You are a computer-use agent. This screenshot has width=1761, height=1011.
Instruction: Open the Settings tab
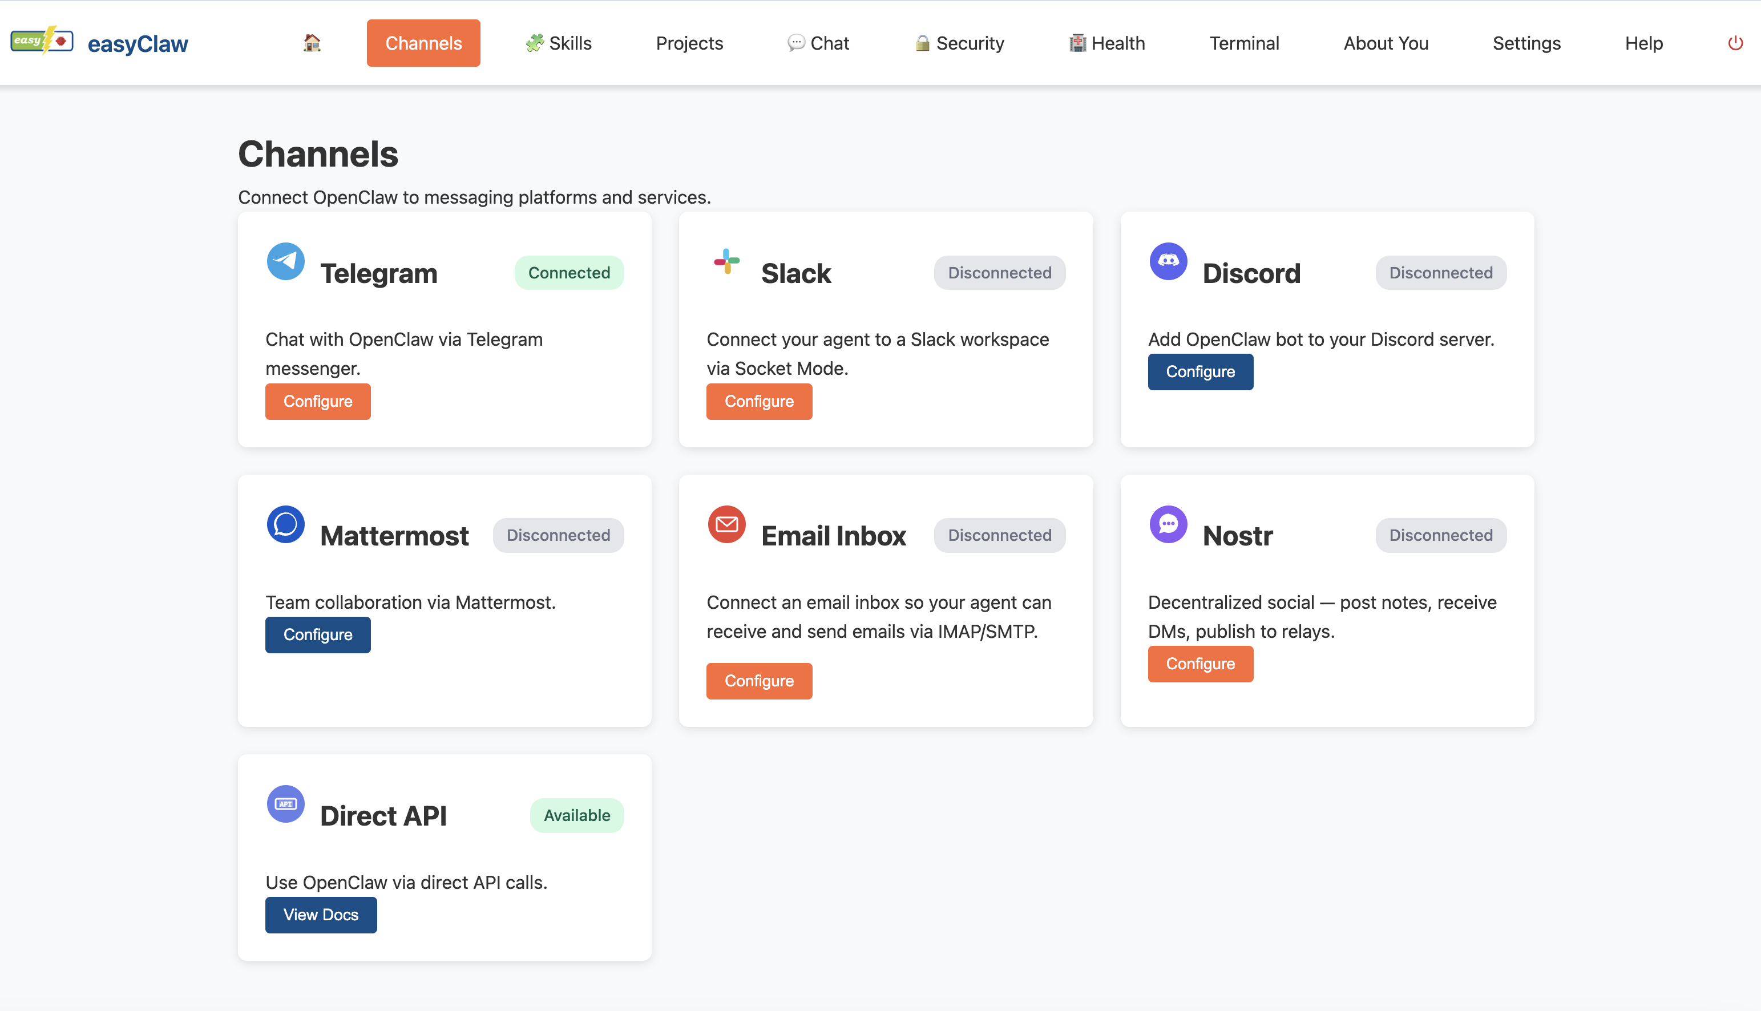click(1526, 43)
